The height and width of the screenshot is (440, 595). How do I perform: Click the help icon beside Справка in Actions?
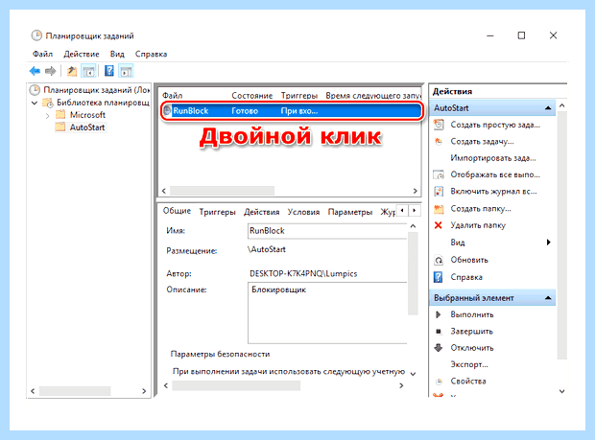[439, 277]
